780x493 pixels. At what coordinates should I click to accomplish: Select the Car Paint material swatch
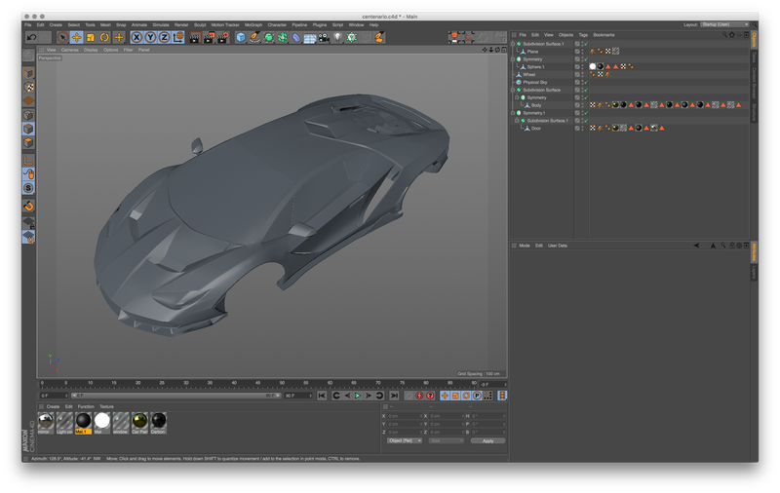point(139,423)
